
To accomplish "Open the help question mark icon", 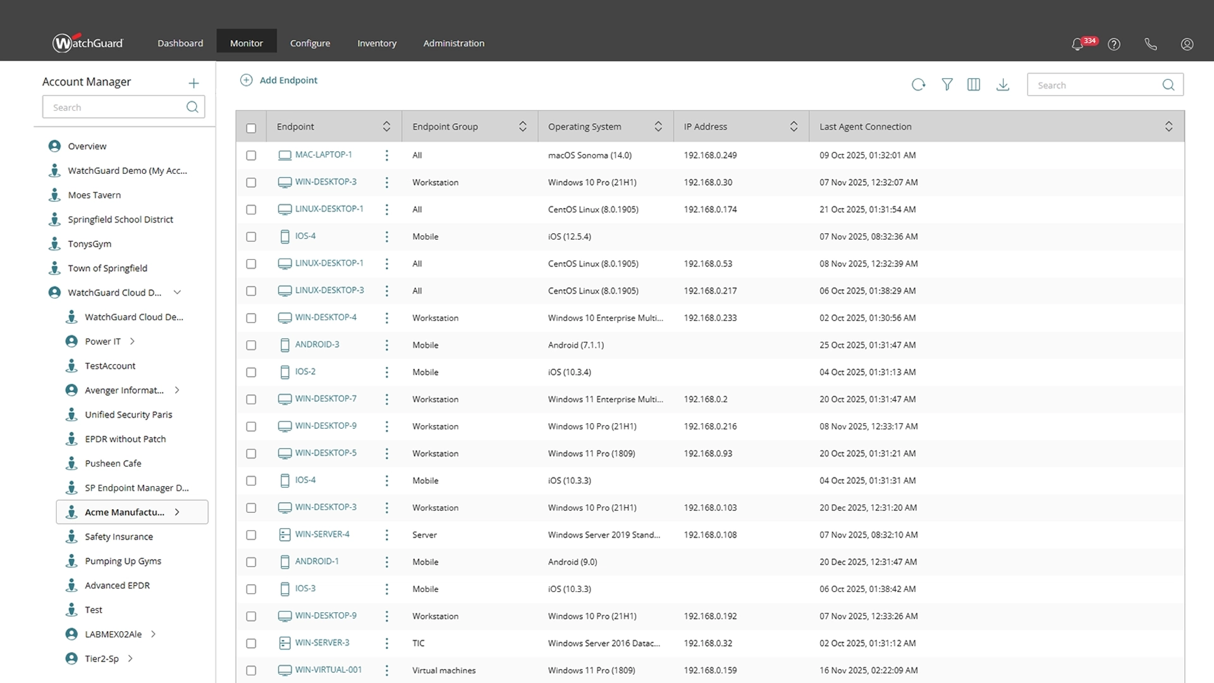I will 1114,44.
